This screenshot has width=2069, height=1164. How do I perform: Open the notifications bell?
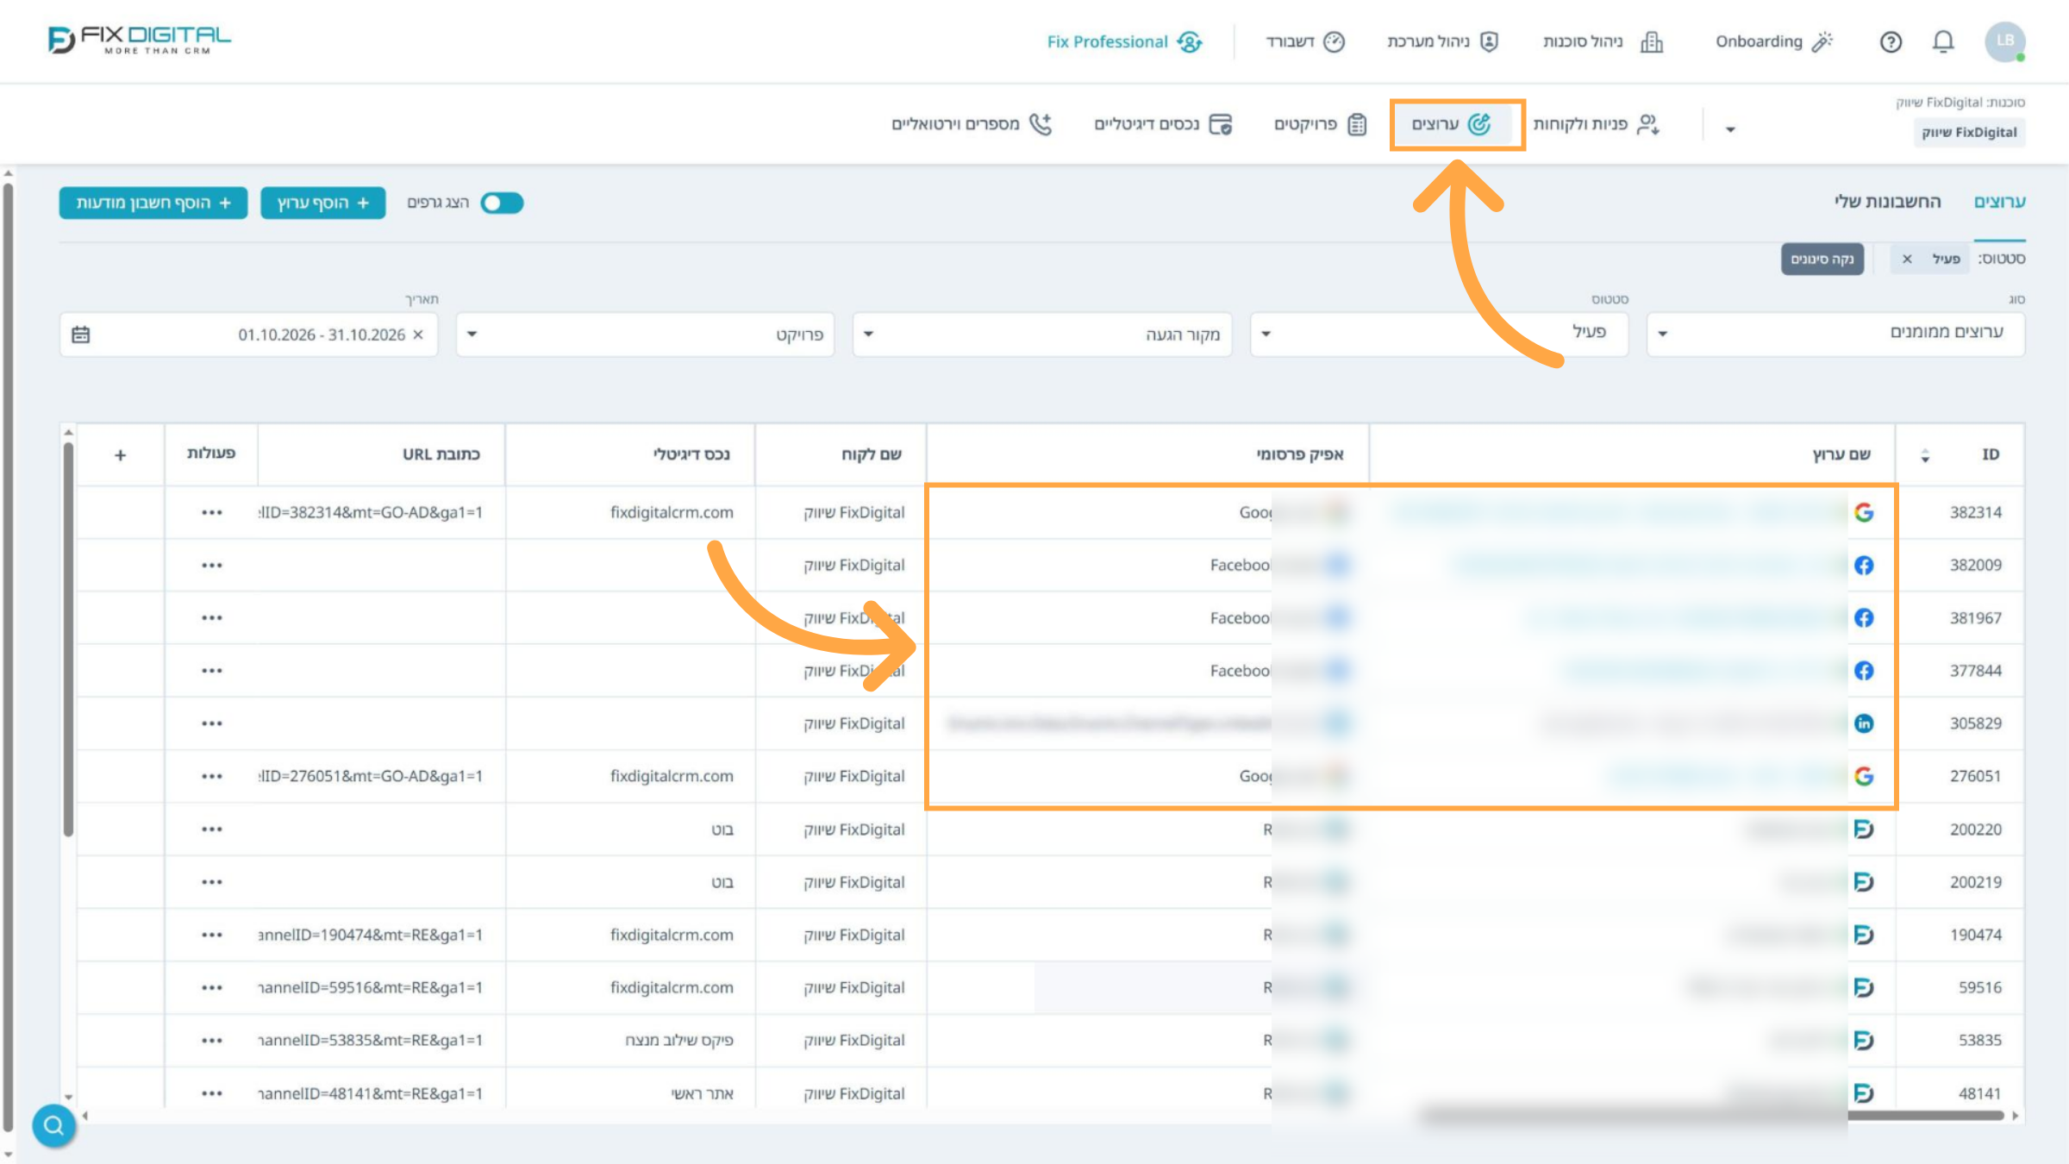(1943, 41)
